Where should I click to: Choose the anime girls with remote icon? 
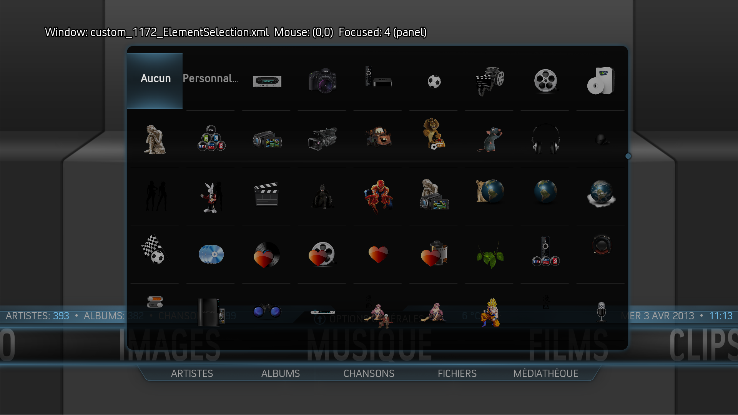pos(378,312)
